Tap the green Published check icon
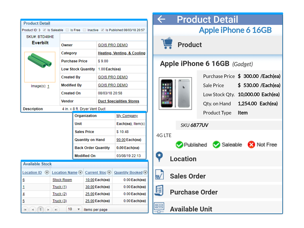The image size is (304, 228). (x=179, y=145)
